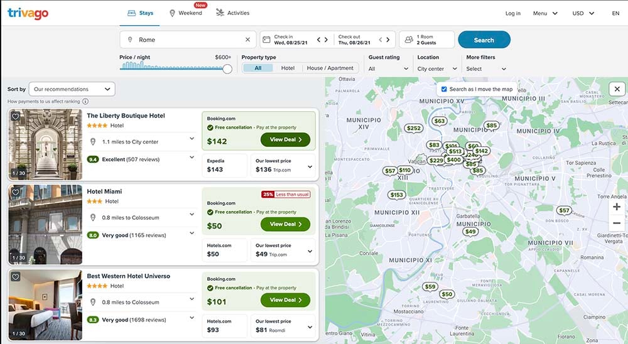Expand the More filters Select dropdown
The height and width of the screenshot is (344, 628).
click(486, 69)
